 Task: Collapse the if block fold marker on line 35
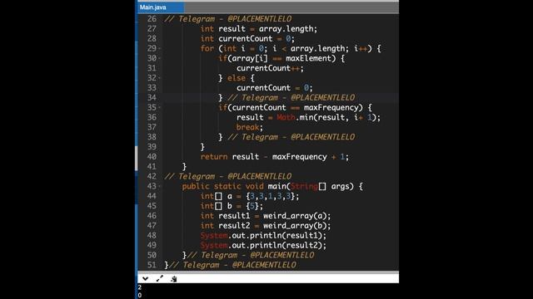pyautogui.click(x=160, y=108)
